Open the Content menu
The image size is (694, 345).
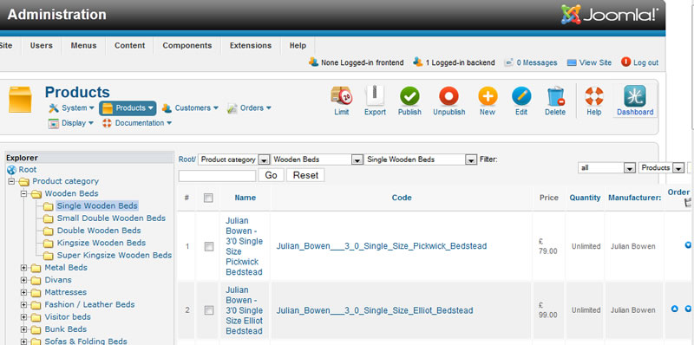click(x=129, y=46)
